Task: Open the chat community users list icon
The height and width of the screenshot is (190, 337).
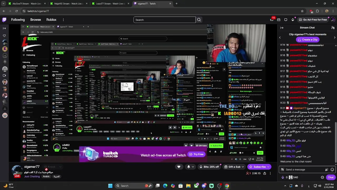Action: click(x=333, y=28)
